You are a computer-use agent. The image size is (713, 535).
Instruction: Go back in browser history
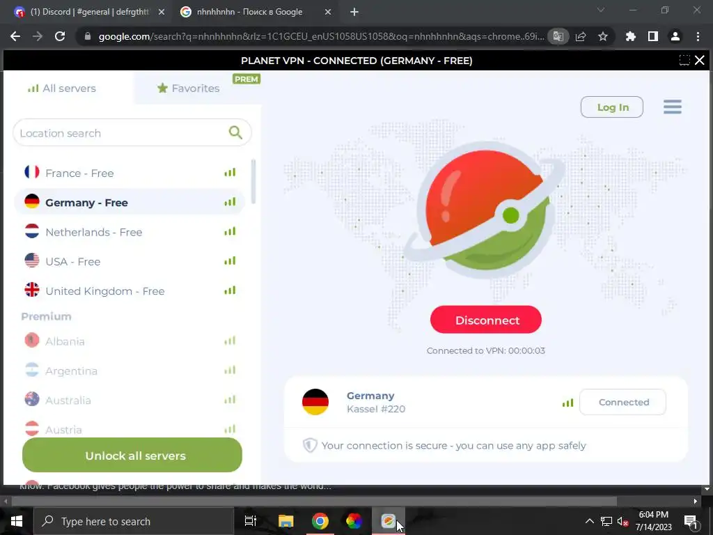click(15, 36)
